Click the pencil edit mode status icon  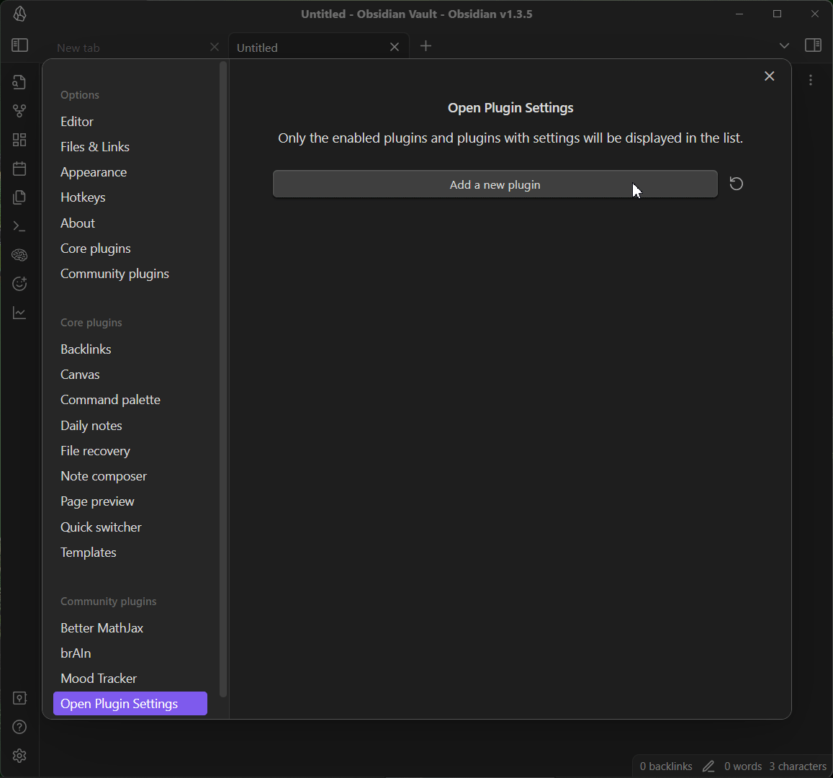[708, 766]
